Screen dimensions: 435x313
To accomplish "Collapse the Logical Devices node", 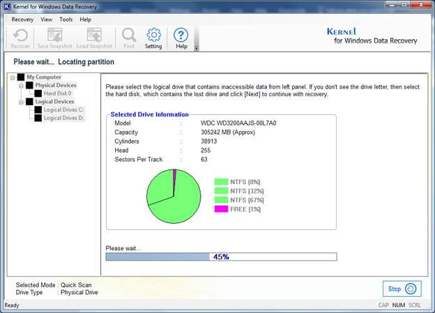I will click(x=21, y=102).
